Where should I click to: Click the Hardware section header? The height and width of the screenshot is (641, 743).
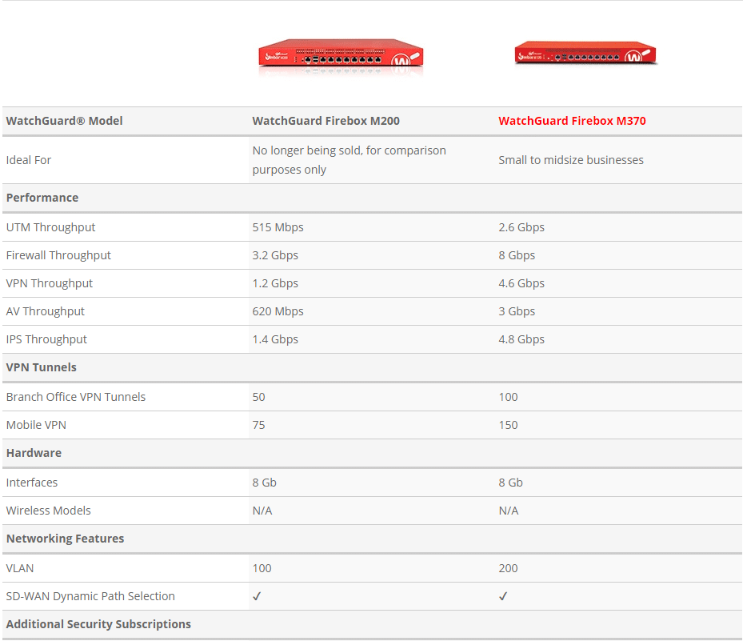coord(34,453)
